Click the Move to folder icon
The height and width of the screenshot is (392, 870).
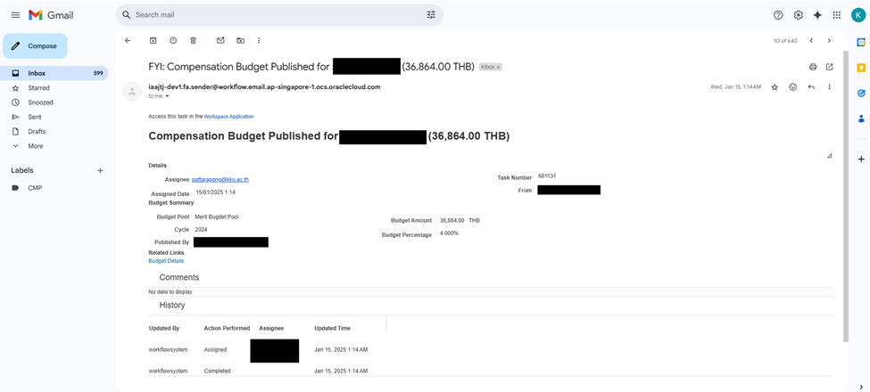[240, 40]
